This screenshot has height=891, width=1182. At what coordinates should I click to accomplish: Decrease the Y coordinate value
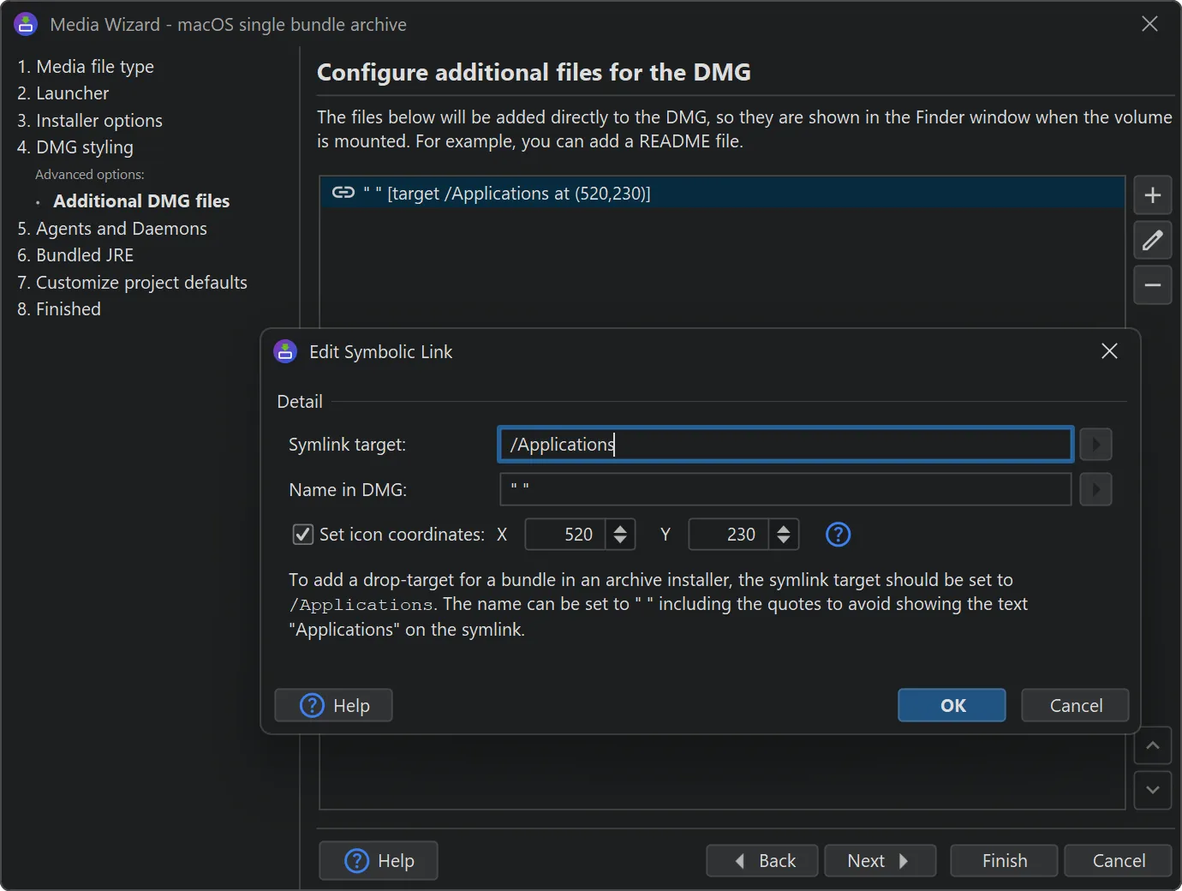(784, 541)
